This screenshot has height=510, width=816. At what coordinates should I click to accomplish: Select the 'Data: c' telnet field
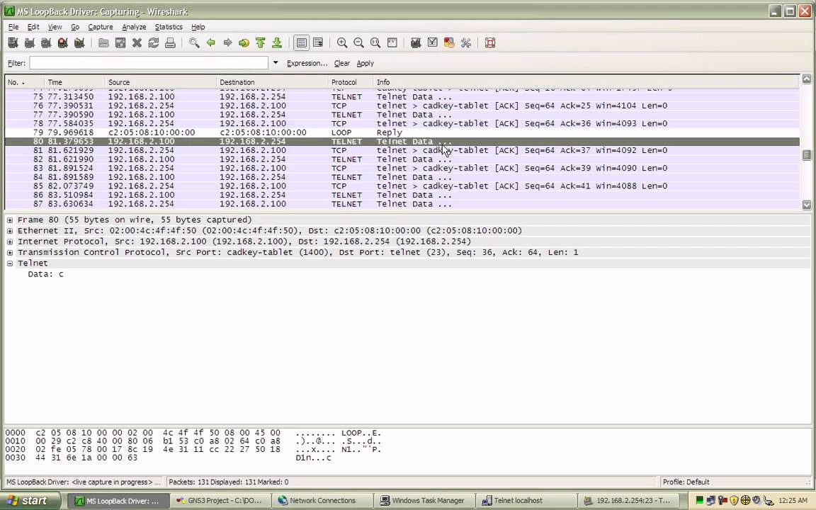tap(46, 274)
